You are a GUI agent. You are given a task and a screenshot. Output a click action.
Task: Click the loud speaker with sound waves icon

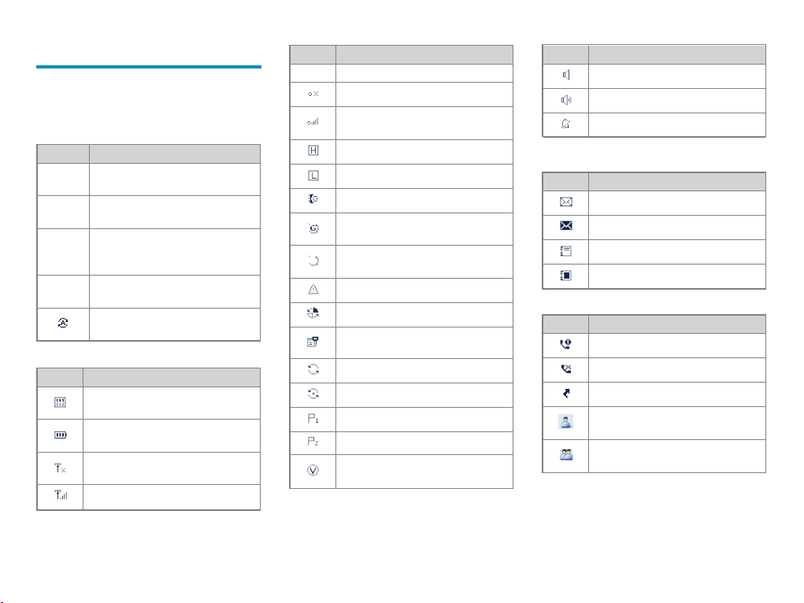tap(566, 100)
